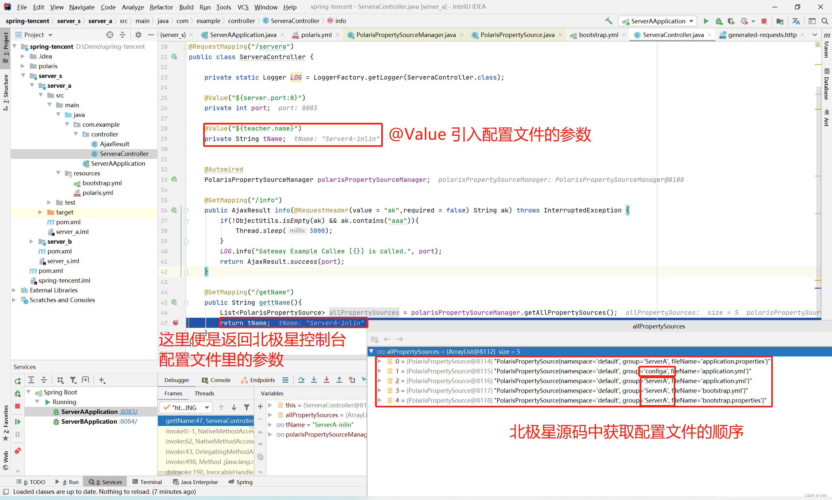Toggle breakpoint on line 47
Viewport: 832px width, 500px height.
[x=175, y=322]
